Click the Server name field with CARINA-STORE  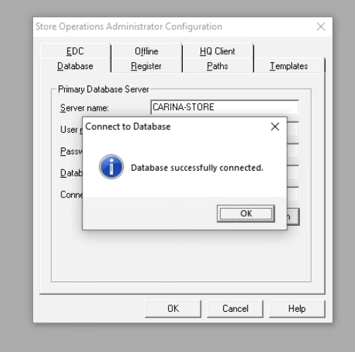pyautogui.click(x=225, y=107)
